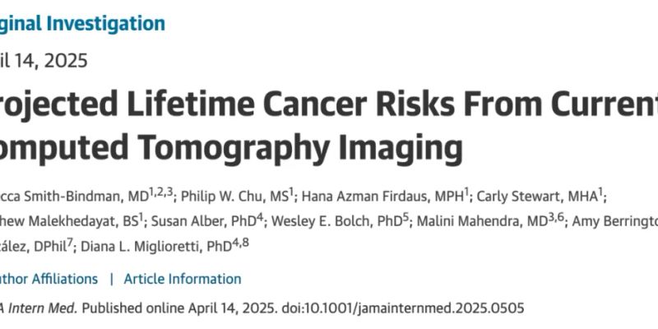
Task: Click author name Smith-Bindman, MD
Action: [x=73, y=196]
